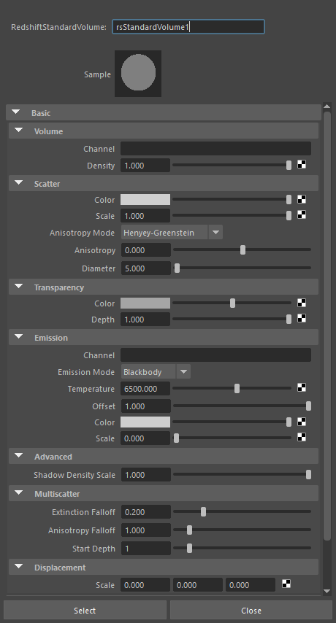Click the Emission Scale map checker icon
The height and width of the screenshot is (623, 336).
(x=302, y=438)
